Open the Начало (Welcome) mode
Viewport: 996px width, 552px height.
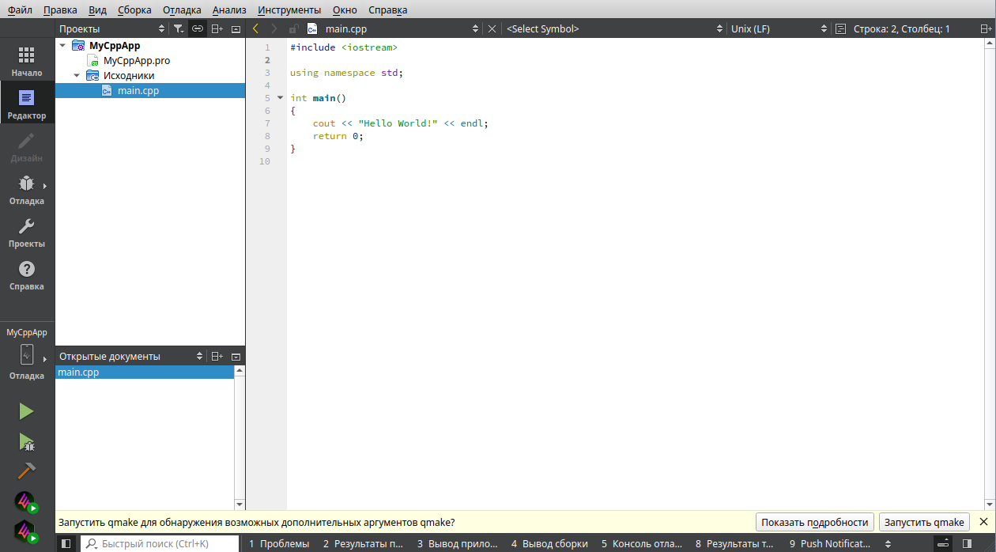tap(27, 61)
